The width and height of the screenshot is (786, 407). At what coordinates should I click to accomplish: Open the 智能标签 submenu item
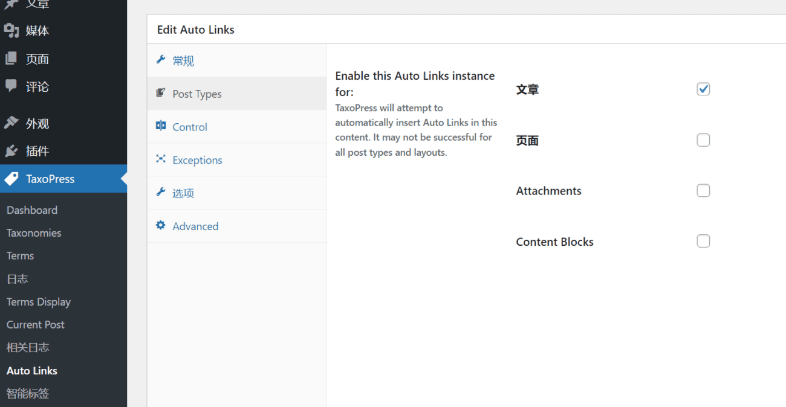click(28, 394)
